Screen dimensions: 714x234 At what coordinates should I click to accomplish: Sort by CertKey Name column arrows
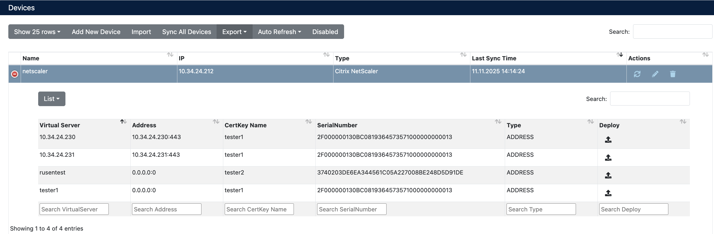(x=309, y=122)
